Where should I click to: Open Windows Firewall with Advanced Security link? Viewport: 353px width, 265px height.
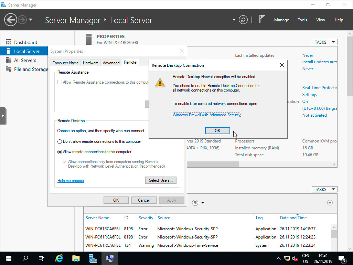(206, 115)
